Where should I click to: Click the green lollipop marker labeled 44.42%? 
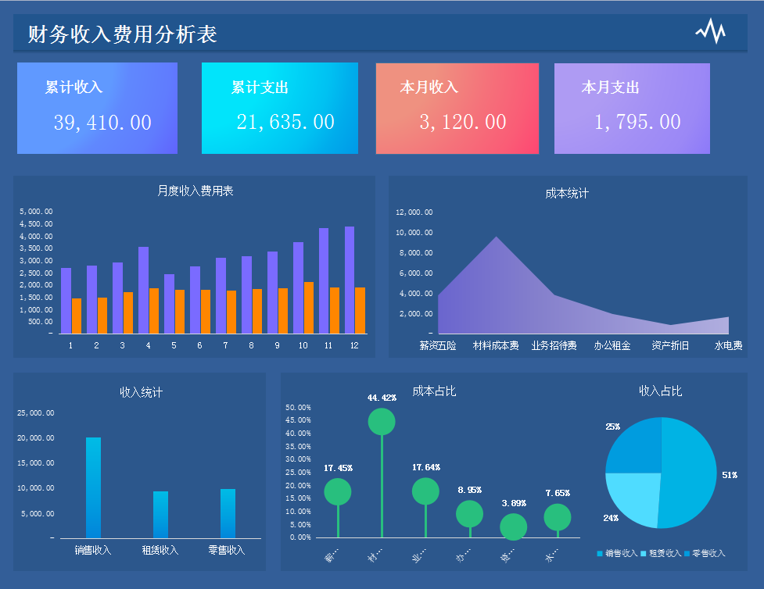pos(382,421)
